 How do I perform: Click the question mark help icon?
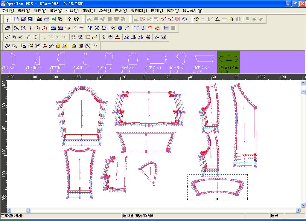(x=69, y=19)
